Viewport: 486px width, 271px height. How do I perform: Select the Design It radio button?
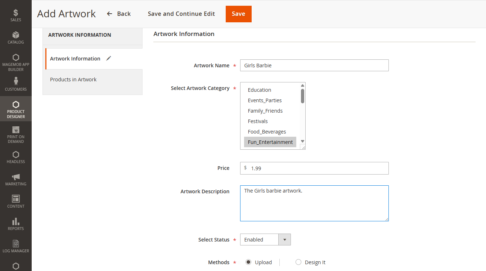click(x=298, y=262)
